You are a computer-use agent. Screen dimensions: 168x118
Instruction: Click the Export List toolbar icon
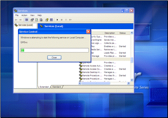pyautogui.click(x=41, y=20)
